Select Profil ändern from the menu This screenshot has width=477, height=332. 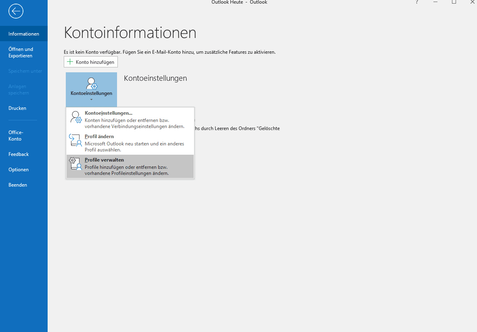click(130, 143)
